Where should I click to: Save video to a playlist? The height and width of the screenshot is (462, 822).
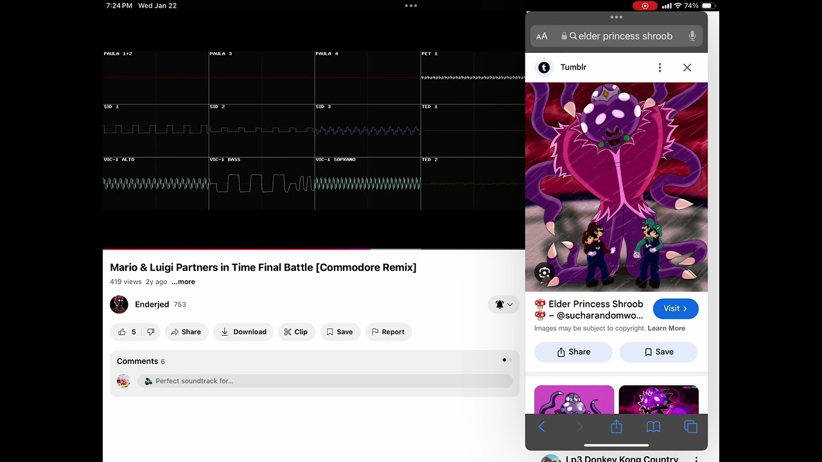(x=340, y=332)
